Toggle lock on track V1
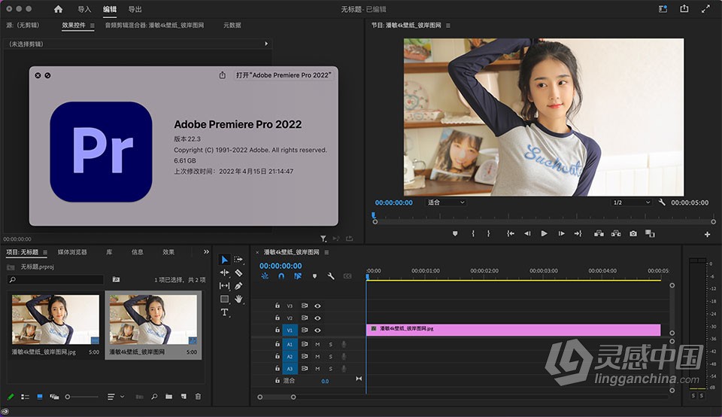722x417 pixels. point(278,330)
